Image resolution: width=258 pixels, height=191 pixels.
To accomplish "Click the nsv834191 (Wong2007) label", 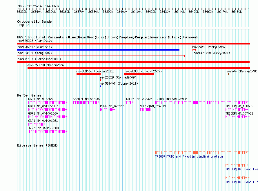I will (x=35, y=53).
